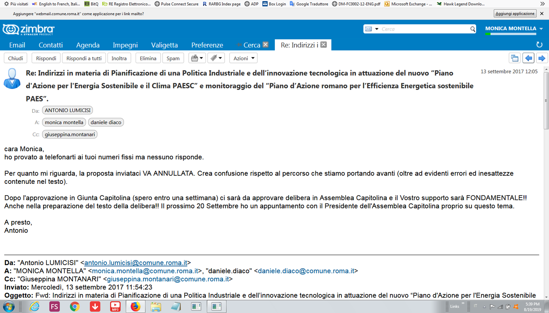Go to the Impegni tab
549x313 pixels.
(x=125, y=45)
